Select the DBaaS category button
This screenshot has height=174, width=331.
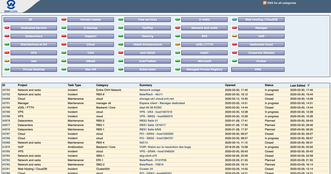pyautogui.click(x=91, y=61)
